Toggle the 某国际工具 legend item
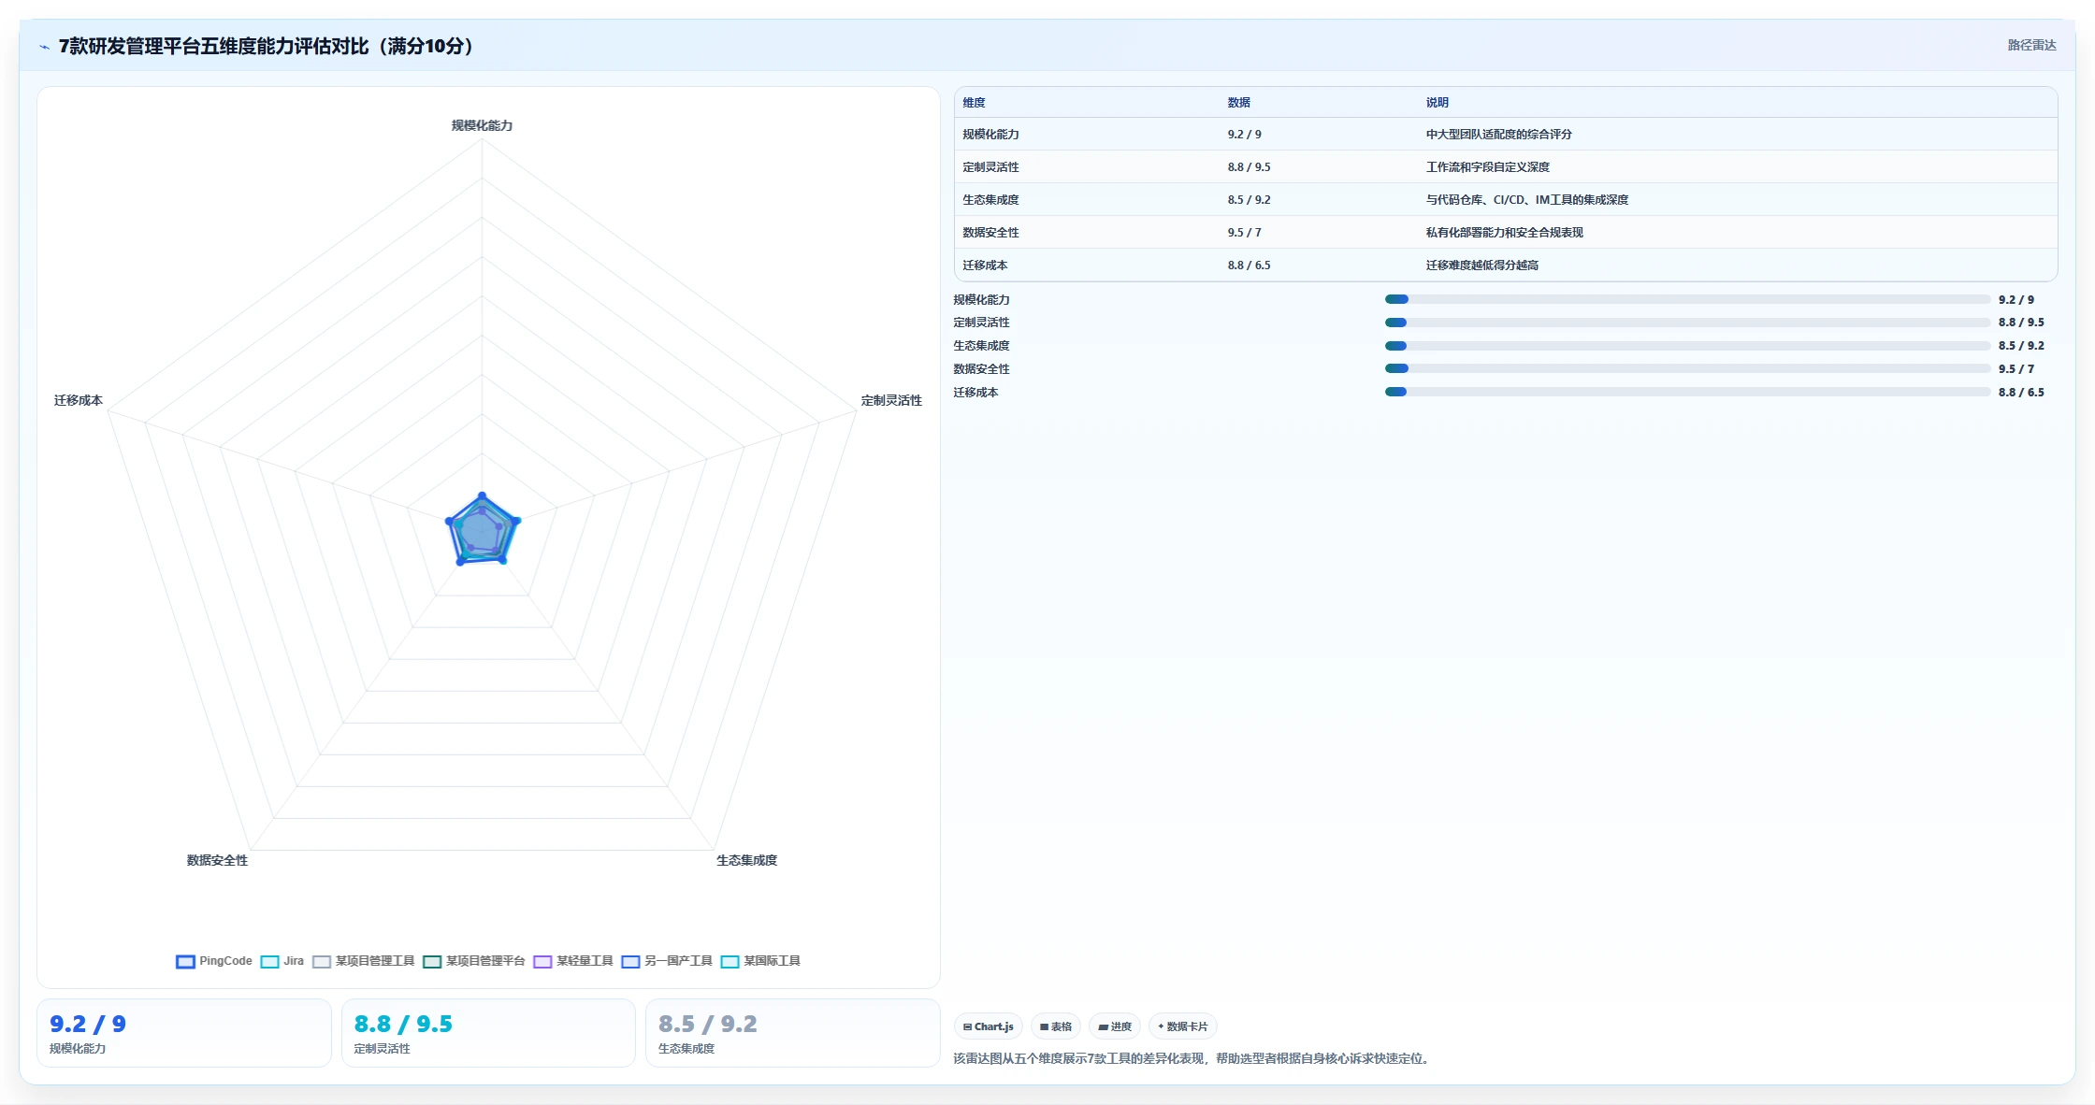 [760, 961]
